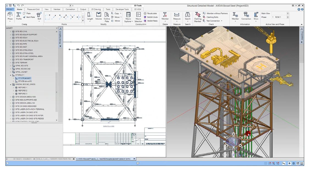310x170 pixels.
Task: Choose the Bent Plate tool
Action: click(x=29, y=17)
